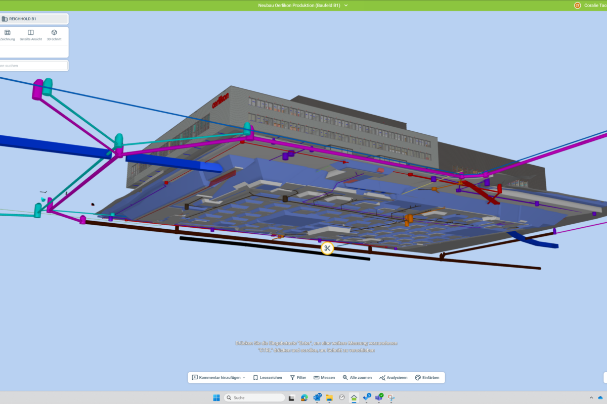This screenshot has width=607, height=404.
Task: Click the Windows taskbar Suche search box
Action: coord(254,397)
